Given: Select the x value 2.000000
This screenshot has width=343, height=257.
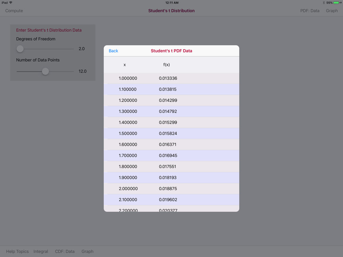Looking at the screenshot, I should pyautogui.click(x=128, y=188).
